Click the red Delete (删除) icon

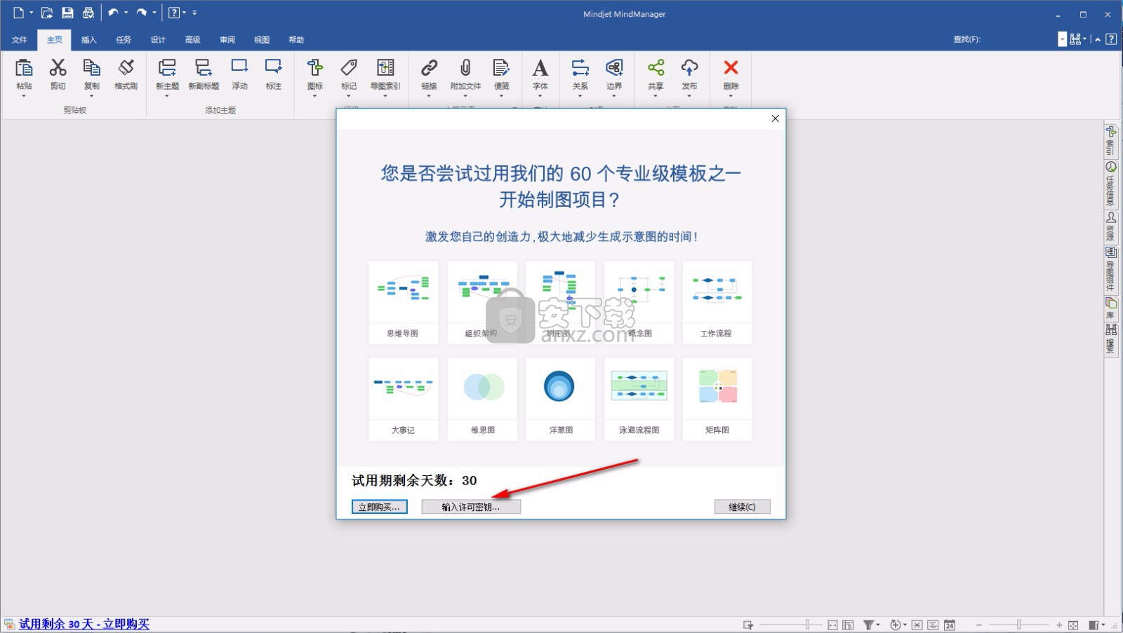click(731, 67)
